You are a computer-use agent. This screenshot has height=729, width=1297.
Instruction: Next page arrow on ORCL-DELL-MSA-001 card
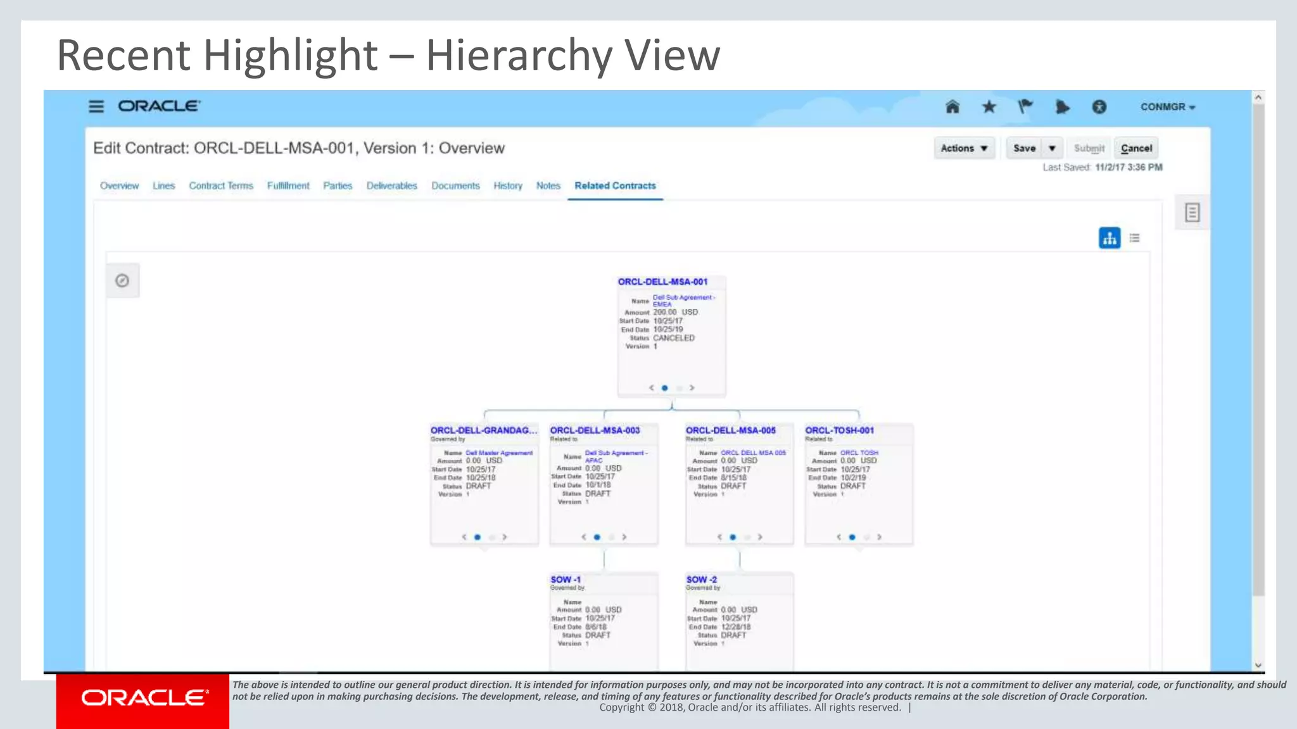coord(692,387)
